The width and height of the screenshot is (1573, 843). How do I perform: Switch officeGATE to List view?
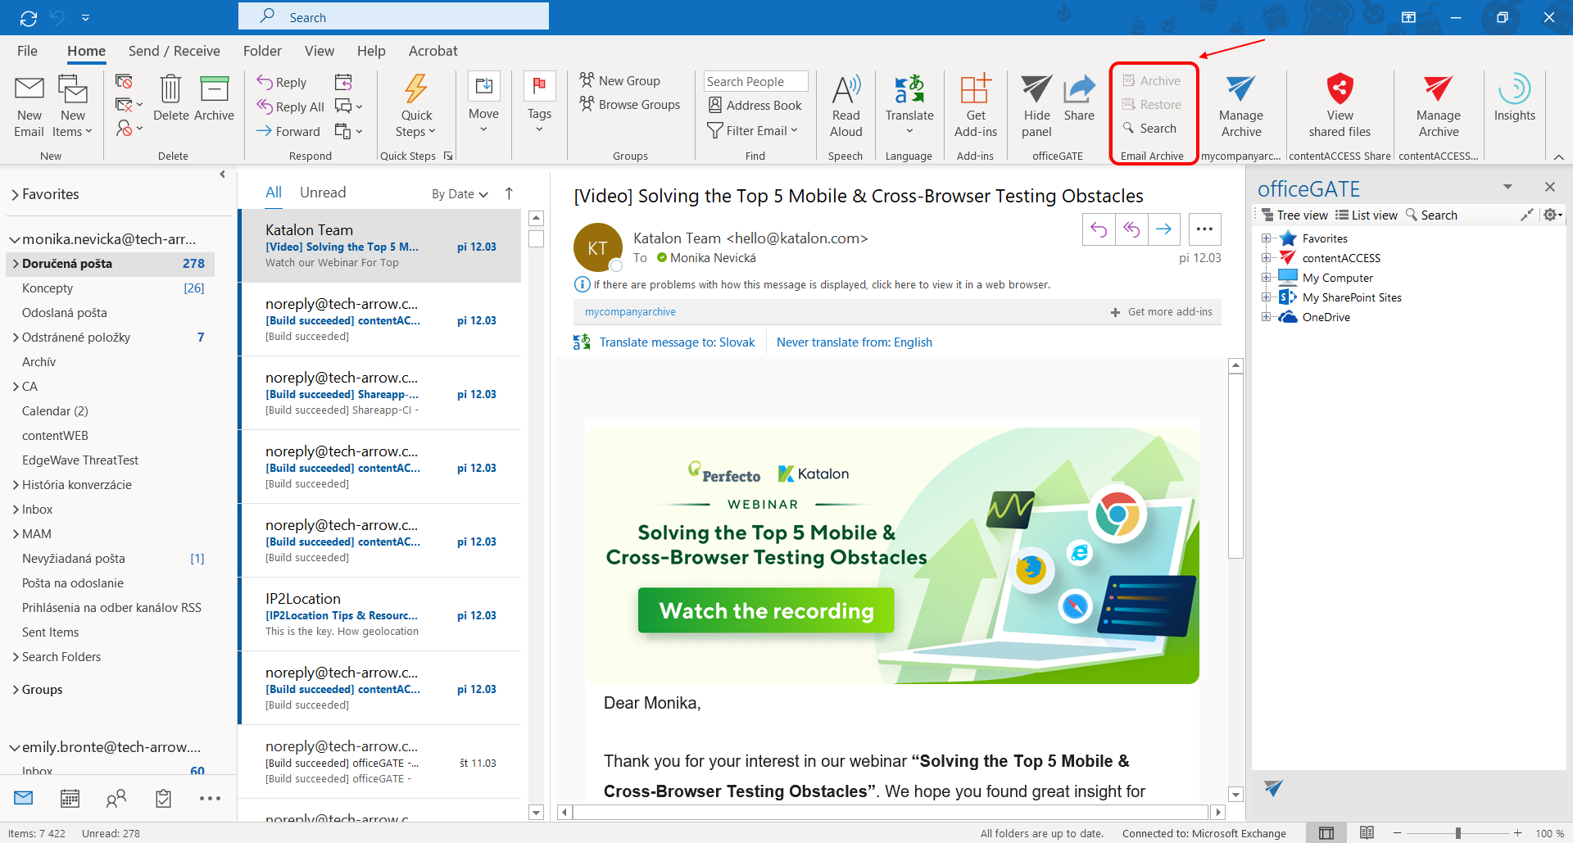(1367, 215)
